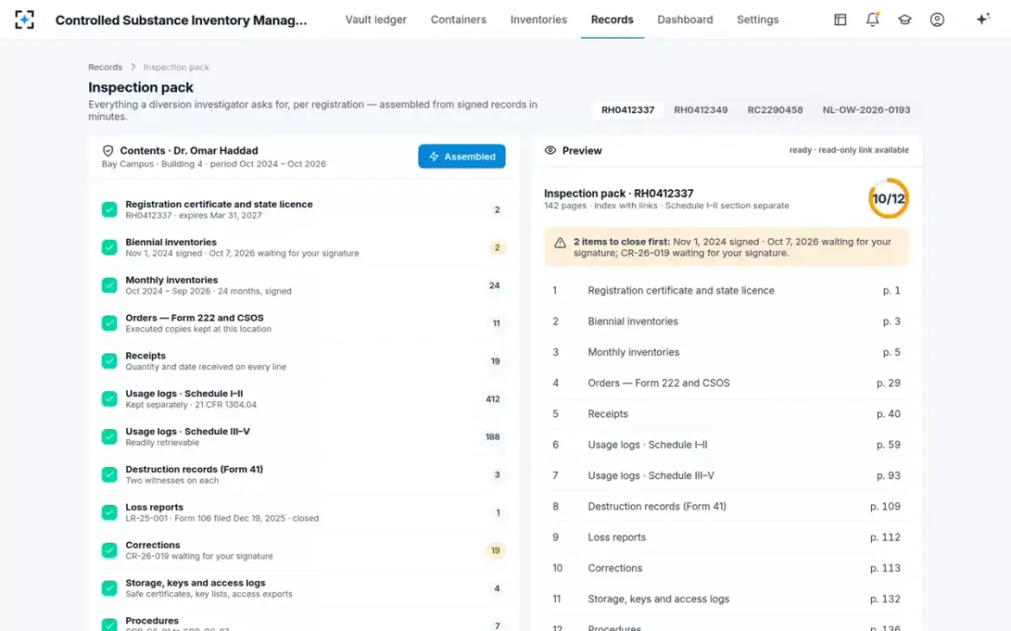Click the app logo icon
1011x631 pixels.
coord(25,19)
